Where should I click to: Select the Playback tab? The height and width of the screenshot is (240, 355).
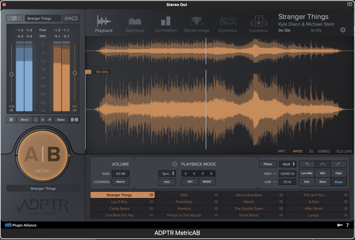(104, 24)
